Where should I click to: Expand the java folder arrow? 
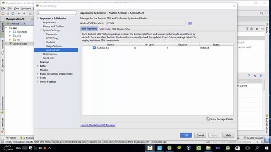pos(10,35)
